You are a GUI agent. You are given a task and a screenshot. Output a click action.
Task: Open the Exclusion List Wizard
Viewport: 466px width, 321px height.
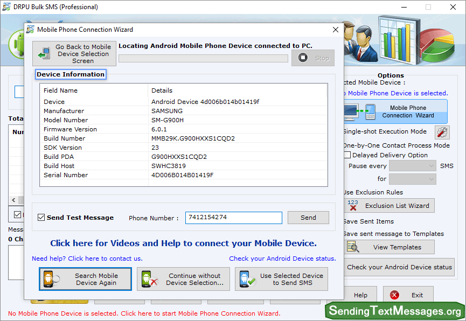point(390,206)
